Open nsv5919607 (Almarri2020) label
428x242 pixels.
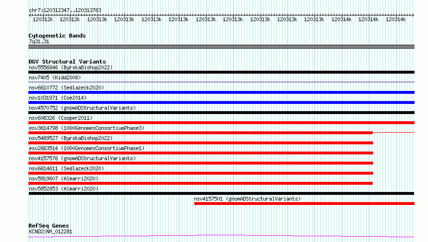[63, 178]
